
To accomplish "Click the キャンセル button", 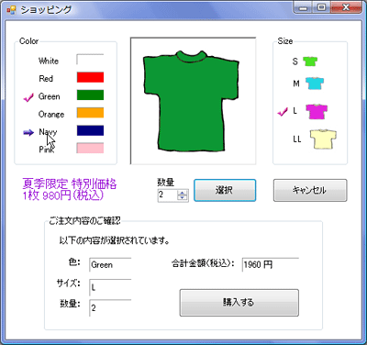I will click(310, 190).
